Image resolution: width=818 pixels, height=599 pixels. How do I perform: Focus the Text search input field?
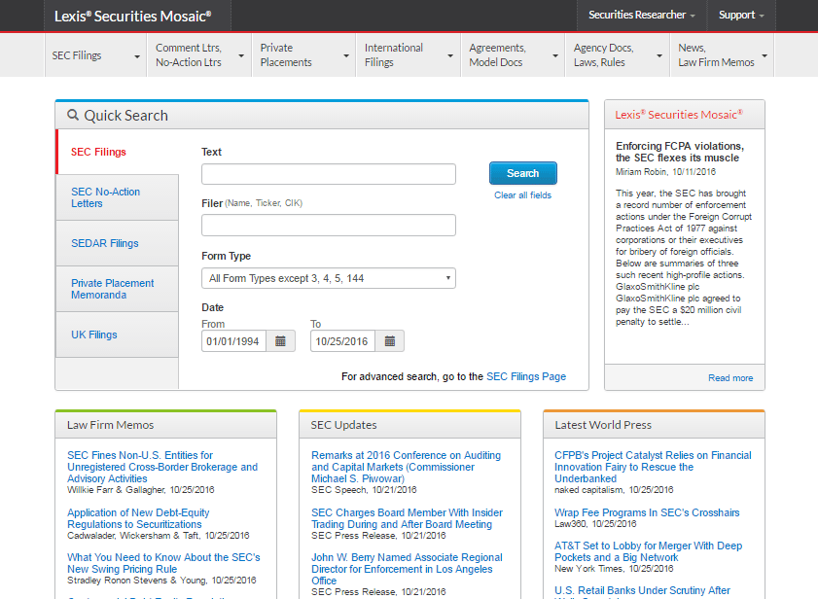pyautogui.click(x=329, y=174)
